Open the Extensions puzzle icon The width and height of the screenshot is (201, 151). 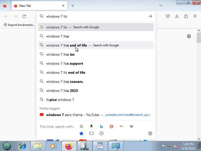(x=186, y=16)
